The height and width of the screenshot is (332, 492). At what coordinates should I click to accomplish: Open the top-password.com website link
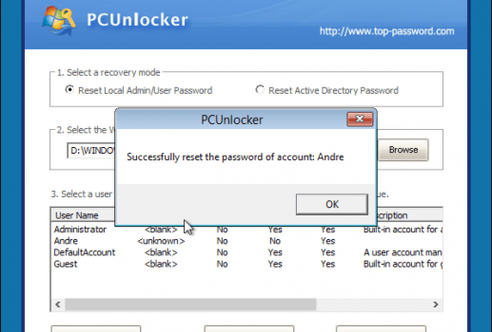coord(386,31)
